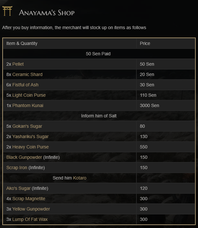Click the torii gate icon beside the title

[x=7, y=11]
